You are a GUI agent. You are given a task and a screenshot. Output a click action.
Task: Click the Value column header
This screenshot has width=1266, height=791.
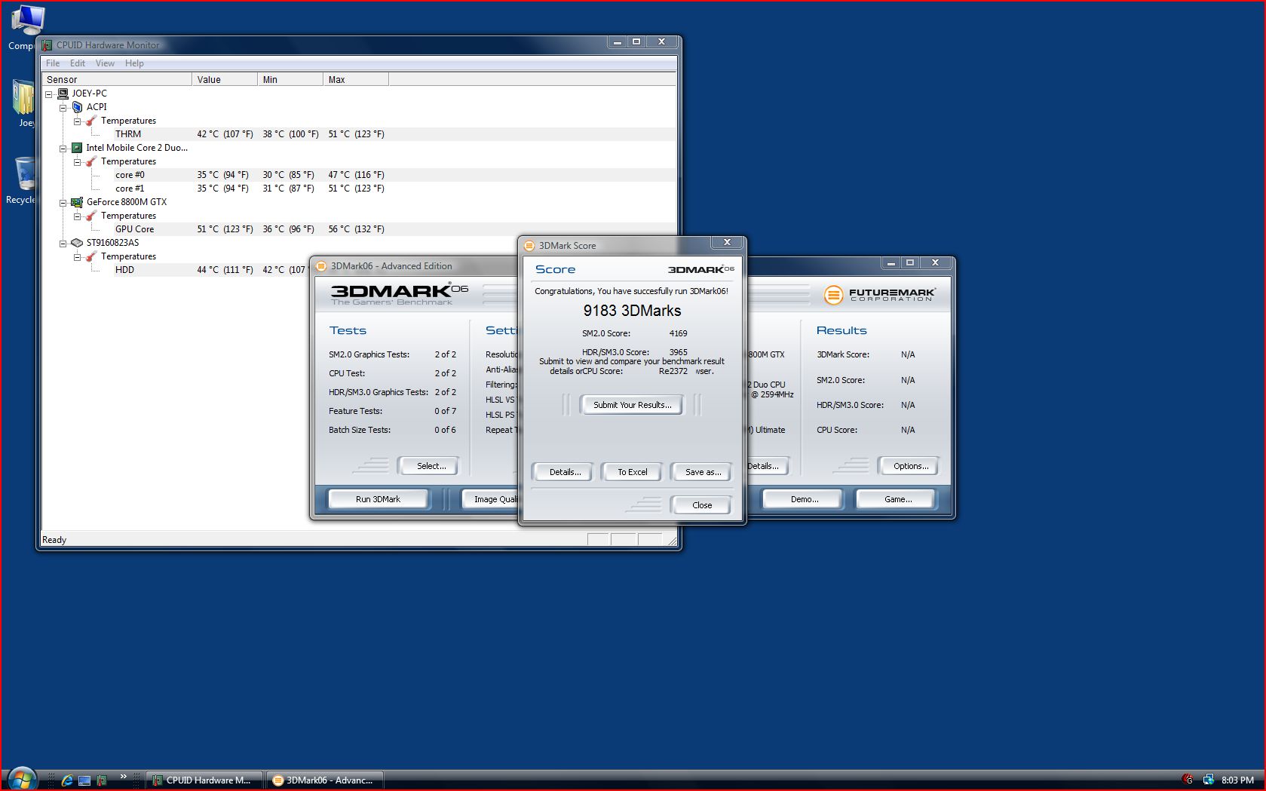pos(225,79)
